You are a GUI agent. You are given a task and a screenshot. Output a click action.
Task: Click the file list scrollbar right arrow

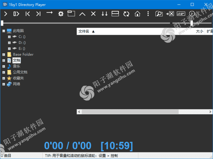[x=210, y=112]
